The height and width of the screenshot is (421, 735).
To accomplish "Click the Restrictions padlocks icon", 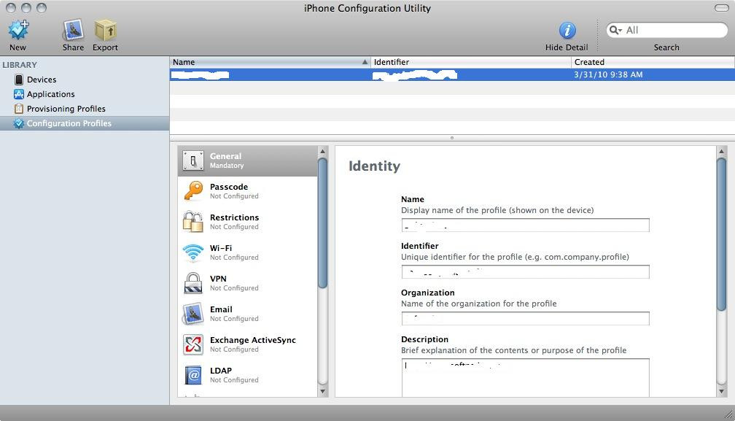I will (x=193, y=222).
